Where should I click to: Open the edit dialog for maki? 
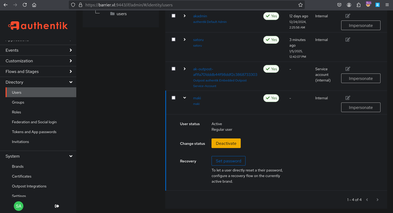pos(348,98)
